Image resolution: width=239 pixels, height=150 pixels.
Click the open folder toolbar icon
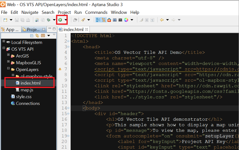coord(75,20)
